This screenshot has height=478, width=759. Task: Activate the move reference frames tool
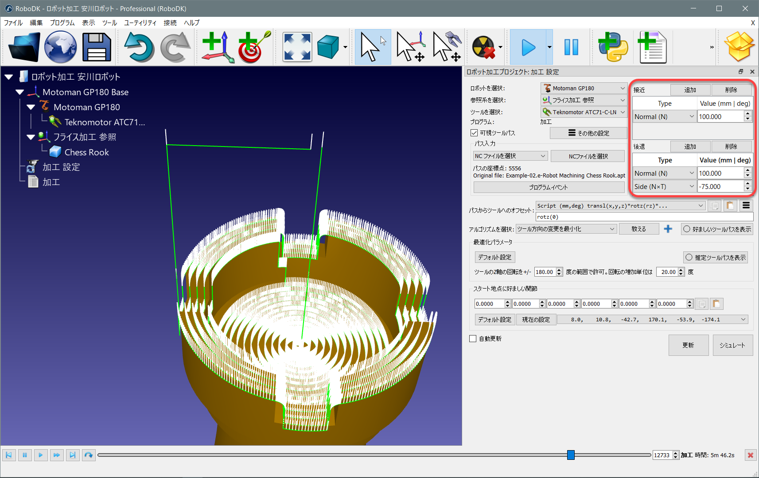(x=410, y=47)
